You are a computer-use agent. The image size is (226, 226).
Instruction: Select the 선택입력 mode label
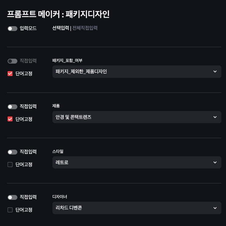[61, 28]
